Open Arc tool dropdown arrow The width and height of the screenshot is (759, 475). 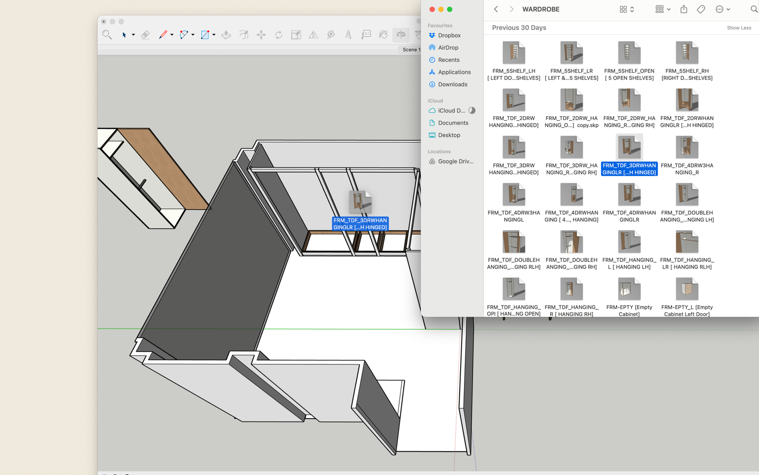tap(193, 35)
